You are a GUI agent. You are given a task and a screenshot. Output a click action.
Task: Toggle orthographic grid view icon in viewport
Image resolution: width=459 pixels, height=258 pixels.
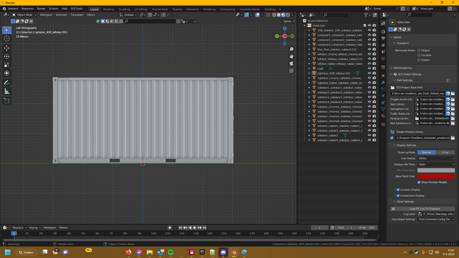click(x=291, y=71)
